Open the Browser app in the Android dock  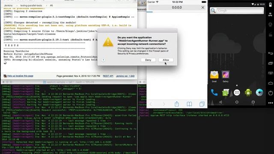click(x=259, y=92)
